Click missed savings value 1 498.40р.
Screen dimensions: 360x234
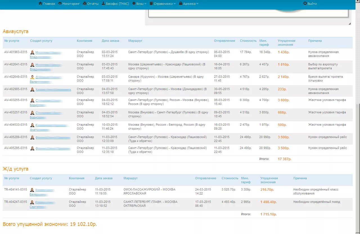pos(269,202)
